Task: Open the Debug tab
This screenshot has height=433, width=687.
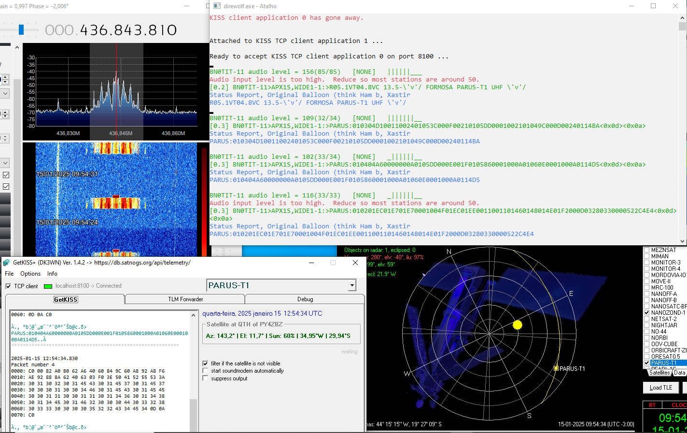Action: [305, 299]
